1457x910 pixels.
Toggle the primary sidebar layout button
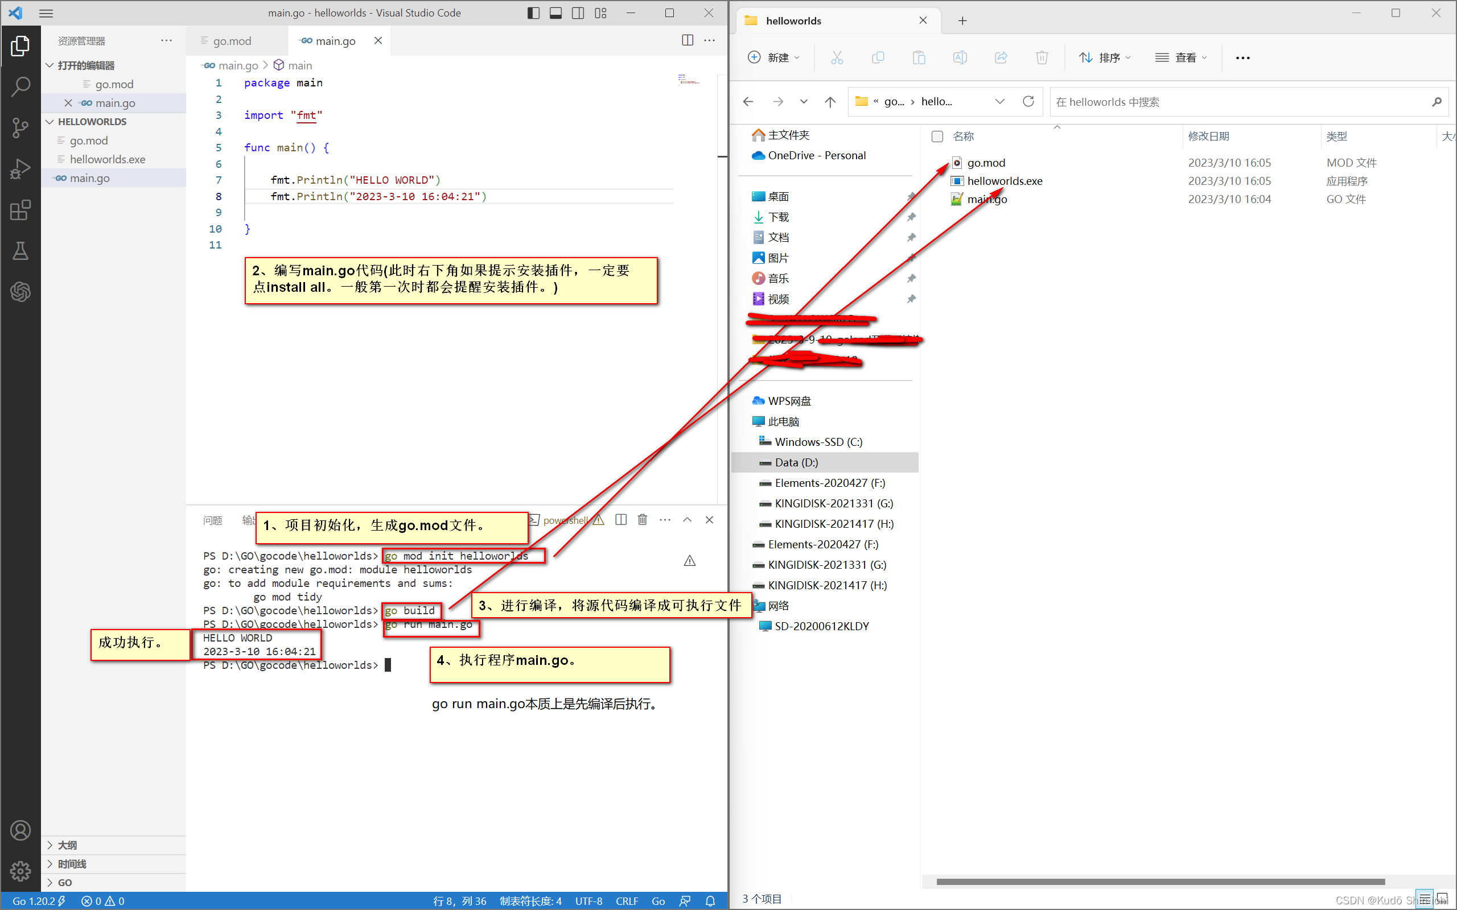pos(533,13)
